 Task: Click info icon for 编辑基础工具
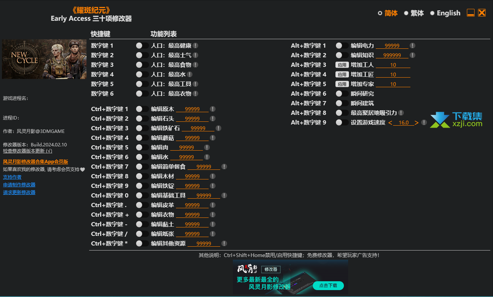pyautogui.click(x=224, y=195)
